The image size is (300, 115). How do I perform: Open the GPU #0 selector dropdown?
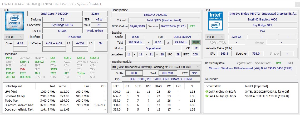(x=214, y=37)
